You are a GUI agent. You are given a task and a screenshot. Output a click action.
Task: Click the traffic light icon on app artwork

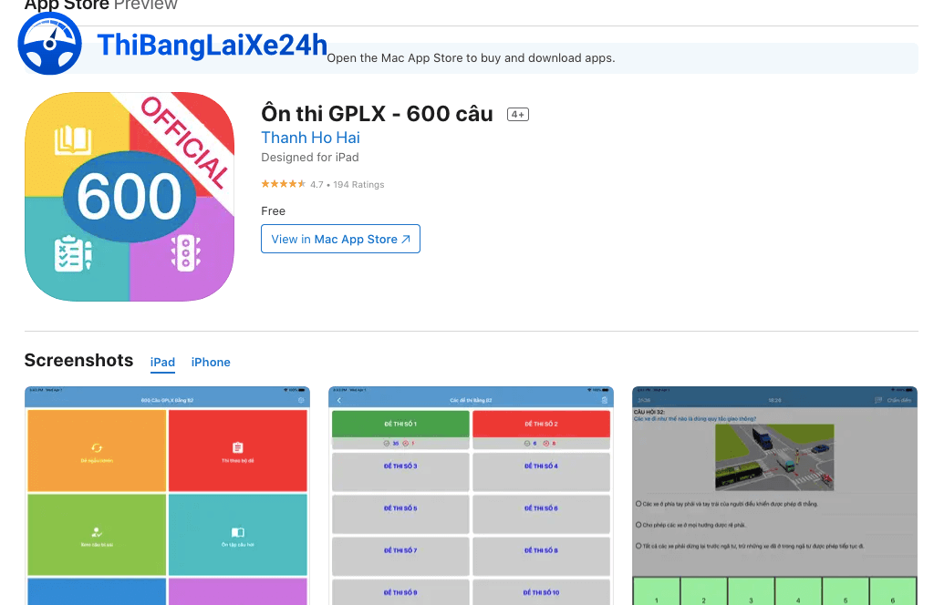185,254
